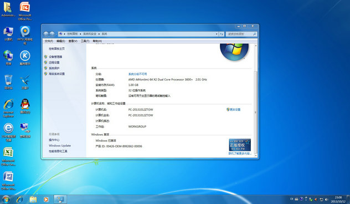Click the recent pages dropdown beside forward arrow
Image resolution: width=350 pixels, height=204 pixels.
pyautogui.click(x=56, y=34)
